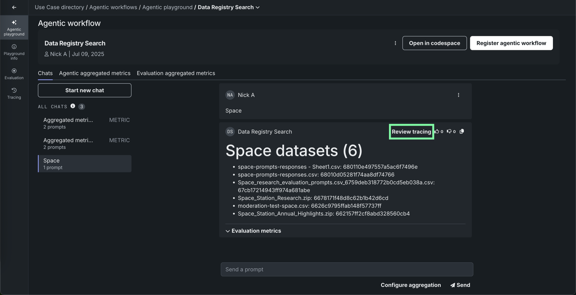Click the back arrow icon
This screenshot has width=576, height=295.
(14, 7)
